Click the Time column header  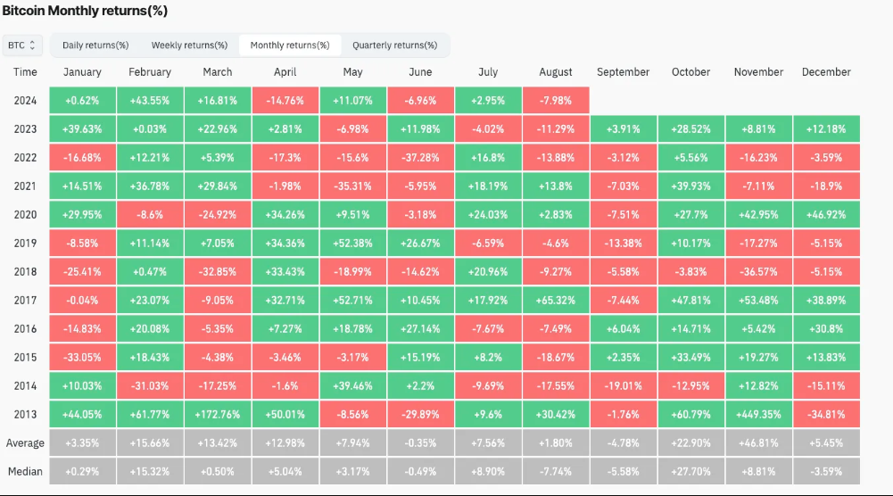pos(26,72)
